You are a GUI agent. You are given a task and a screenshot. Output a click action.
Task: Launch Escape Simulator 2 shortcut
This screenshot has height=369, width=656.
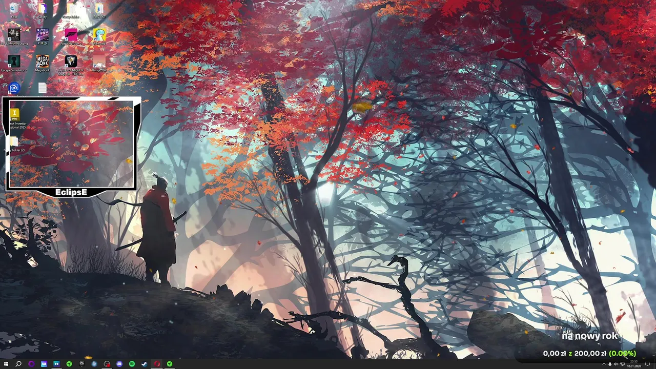pos(14,64)
